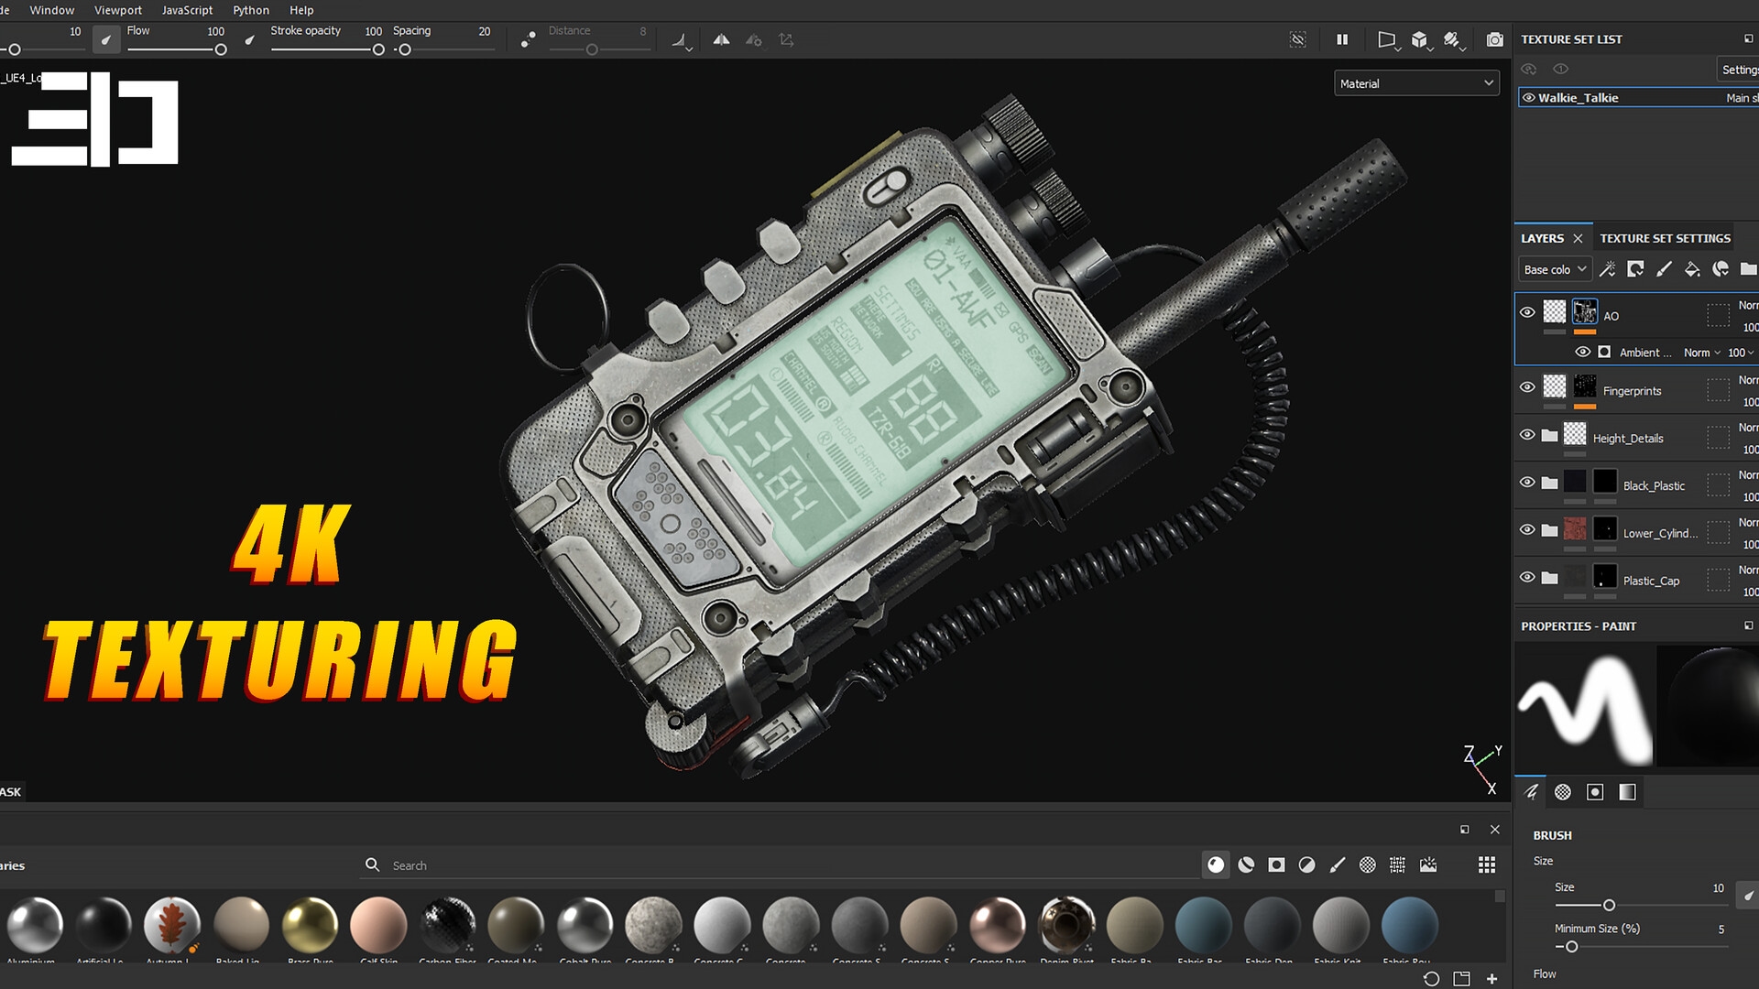Hide the Fingerprints layer

[x=1527, y=387]
